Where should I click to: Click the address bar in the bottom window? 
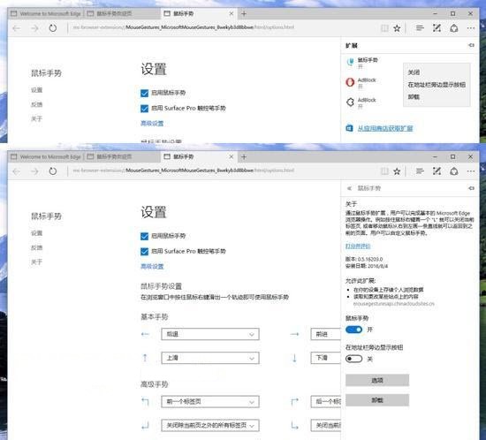224,171
